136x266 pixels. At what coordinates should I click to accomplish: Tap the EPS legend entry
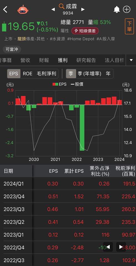[60, 84]
